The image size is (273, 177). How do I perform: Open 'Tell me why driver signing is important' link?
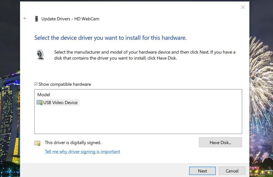pos(82,152)
